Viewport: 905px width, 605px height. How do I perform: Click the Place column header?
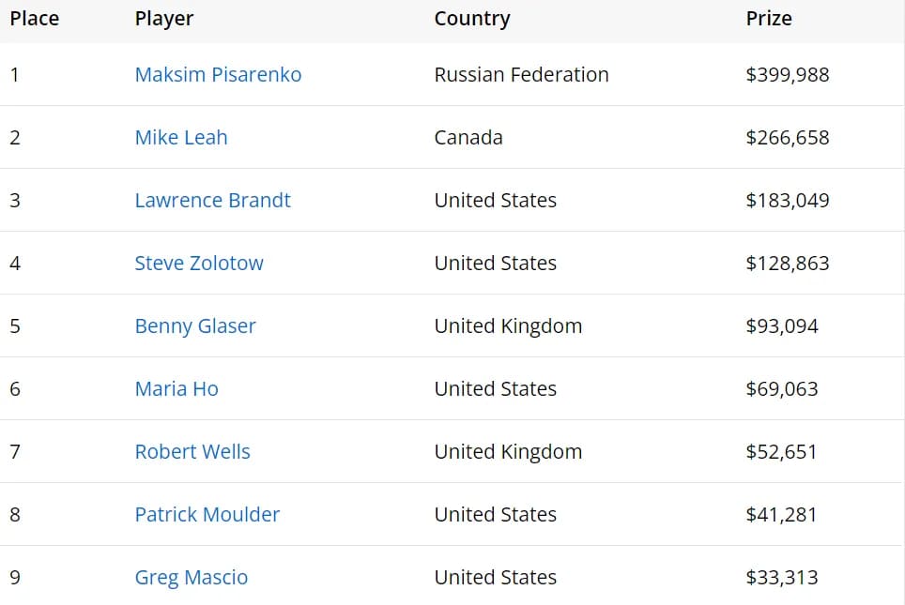coord(35,19)
